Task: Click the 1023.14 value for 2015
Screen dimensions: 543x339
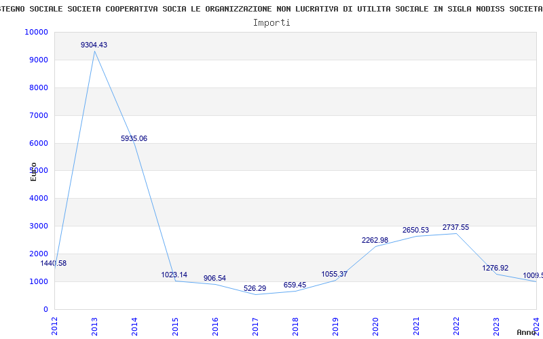Action: [174, 275]
